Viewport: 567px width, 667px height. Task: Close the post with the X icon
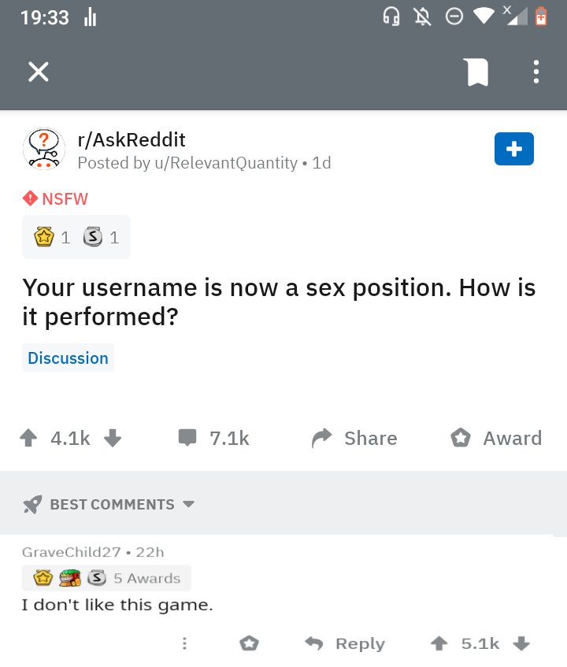[x=39, y=72]
